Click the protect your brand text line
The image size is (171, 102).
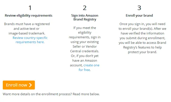tap(142, 52)
